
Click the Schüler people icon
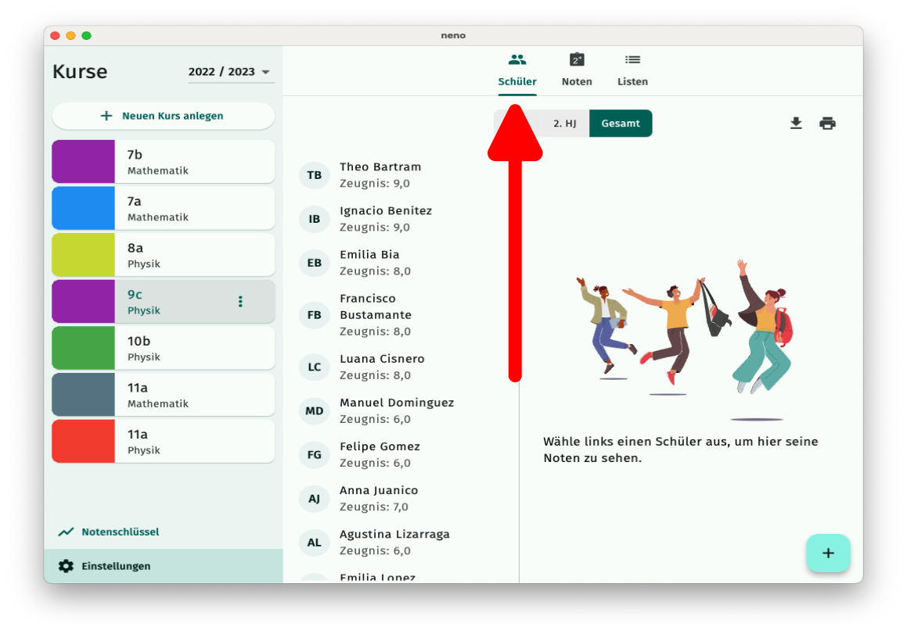517,59
